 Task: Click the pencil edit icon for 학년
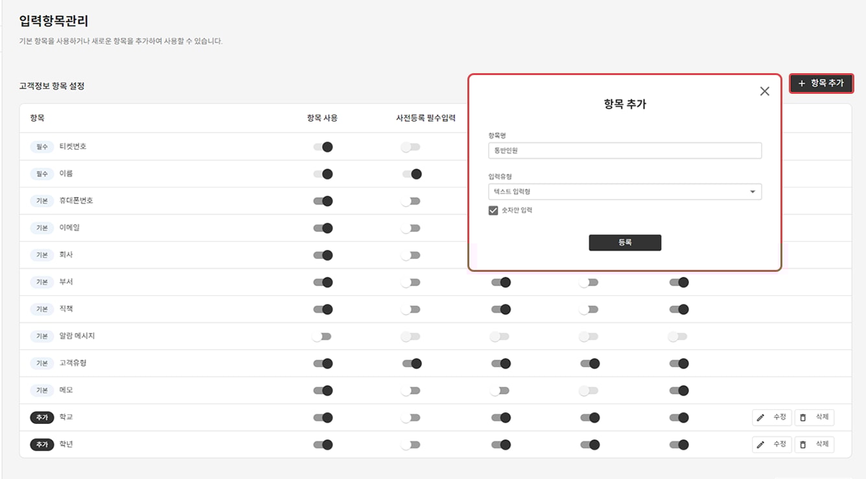coord(760,445)
